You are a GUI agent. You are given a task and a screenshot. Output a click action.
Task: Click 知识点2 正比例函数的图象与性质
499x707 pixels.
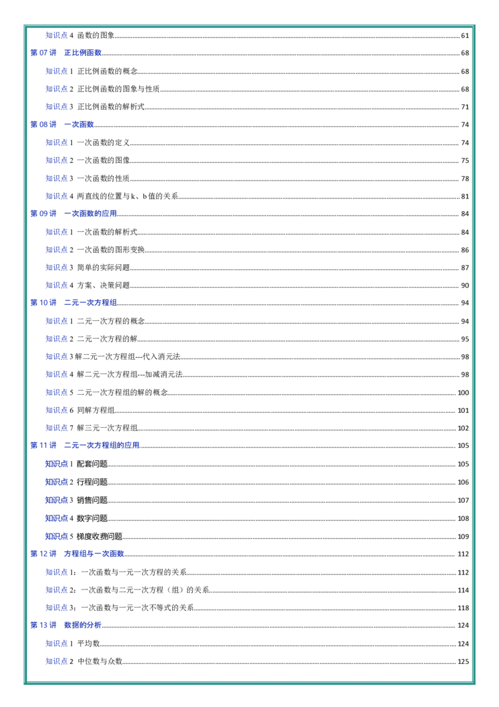coord(257,89)
